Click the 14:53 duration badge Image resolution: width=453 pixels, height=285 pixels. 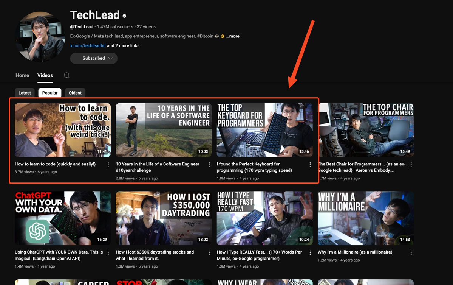tap(405, 240)
